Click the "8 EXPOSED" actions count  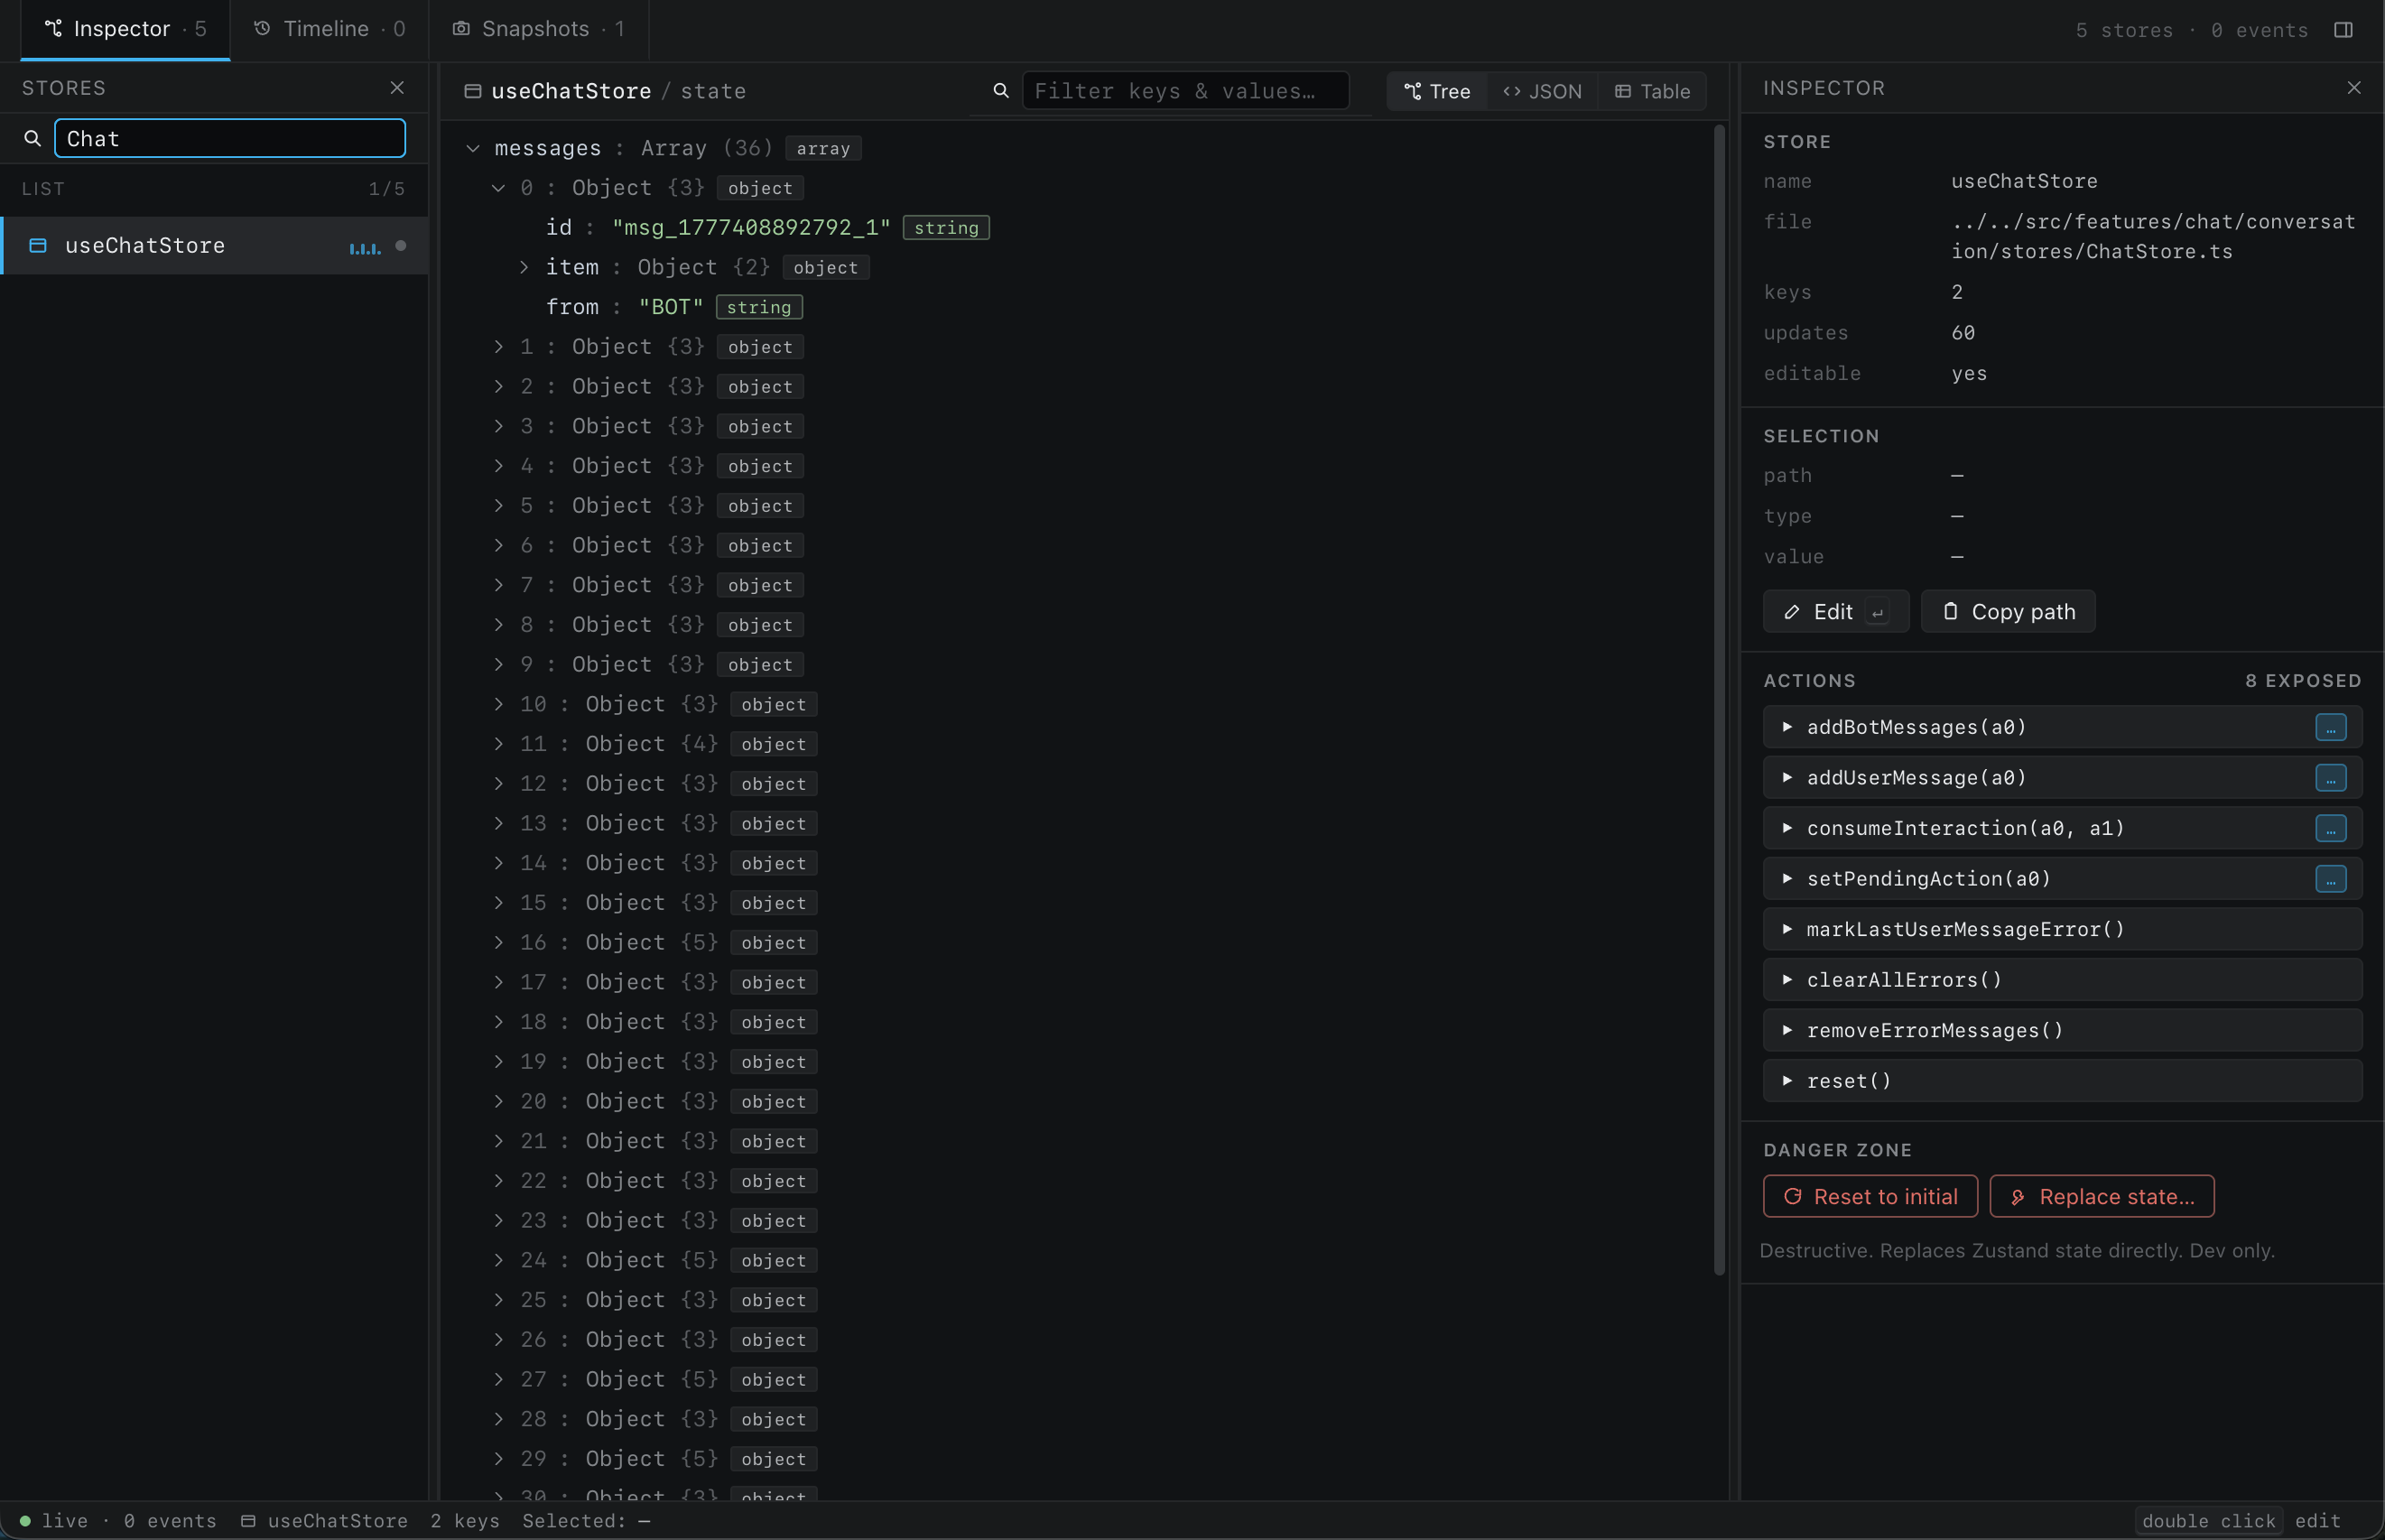click(x=2303, y=681)
